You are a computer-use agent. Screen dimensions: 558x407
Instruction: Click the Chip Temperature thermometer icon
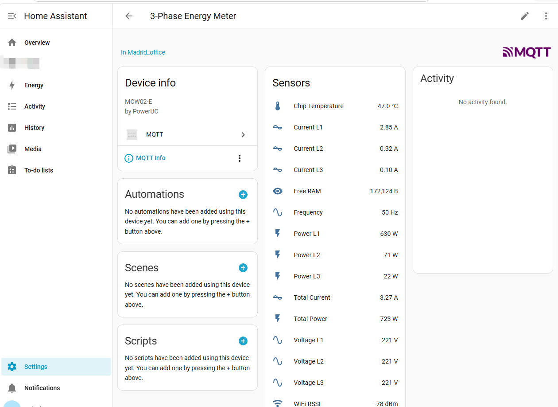[x=278, y=106]
